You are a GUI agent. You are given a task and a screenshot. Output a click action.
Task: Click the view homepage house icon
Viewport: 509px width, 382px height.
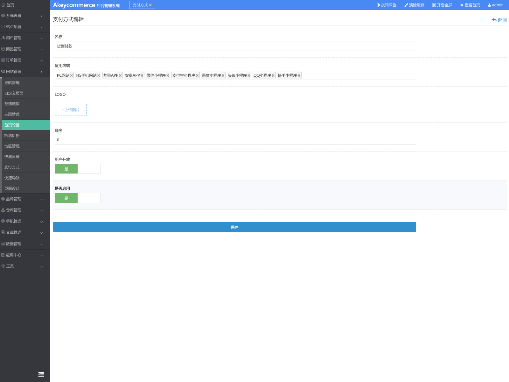pyautogui.click(x=462, y=5)
